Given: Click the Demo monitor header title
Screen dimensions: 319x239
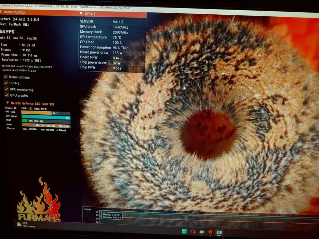Looking at the screenshot, I should pos(14,12).
